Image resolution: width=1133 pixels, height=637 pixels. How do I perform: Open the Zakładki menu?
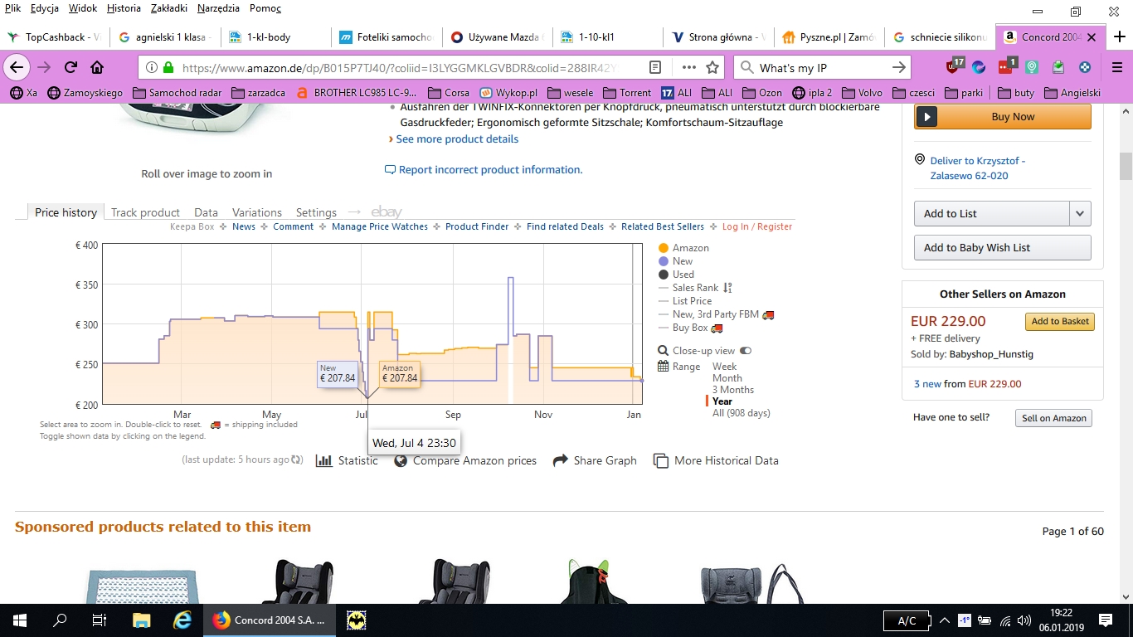click(x=168, y=8)
